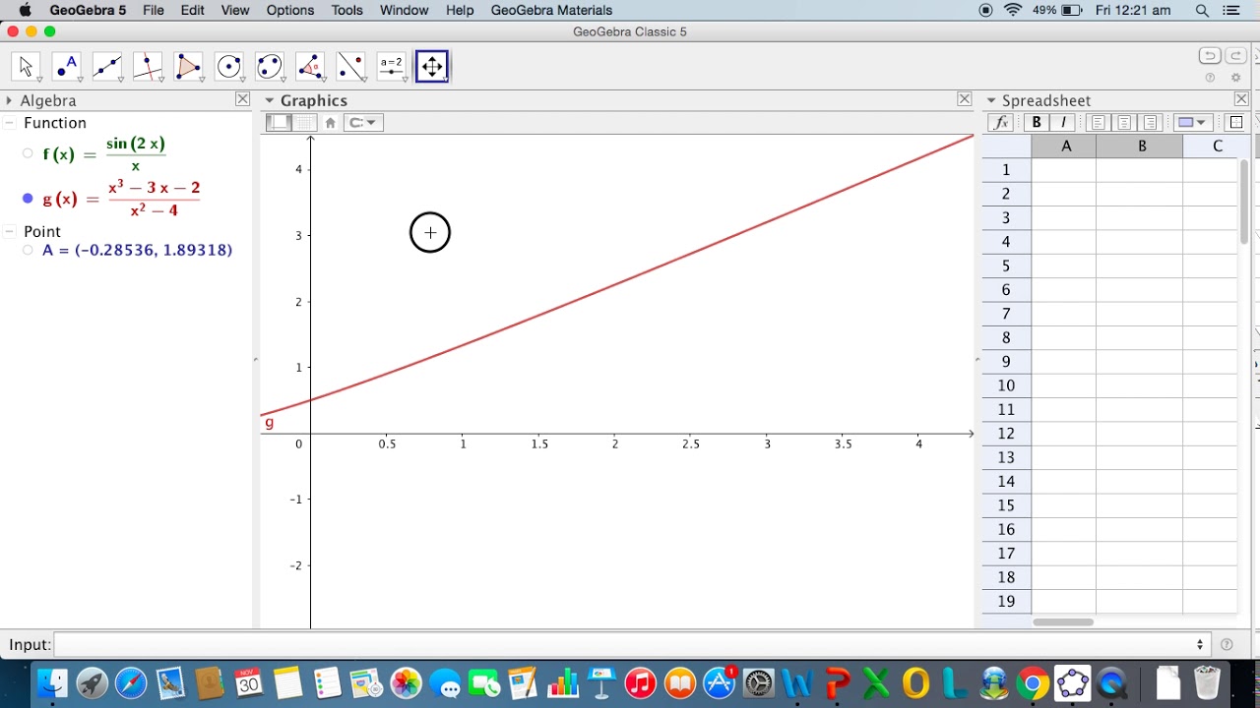This screenshot has width=1260, height=708.
Task: Show the spreadsheet fx input bar
Action: pos(1001,123)
